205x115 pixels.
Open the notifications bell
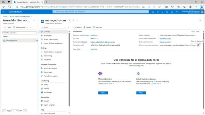click(x=162, y=12)
